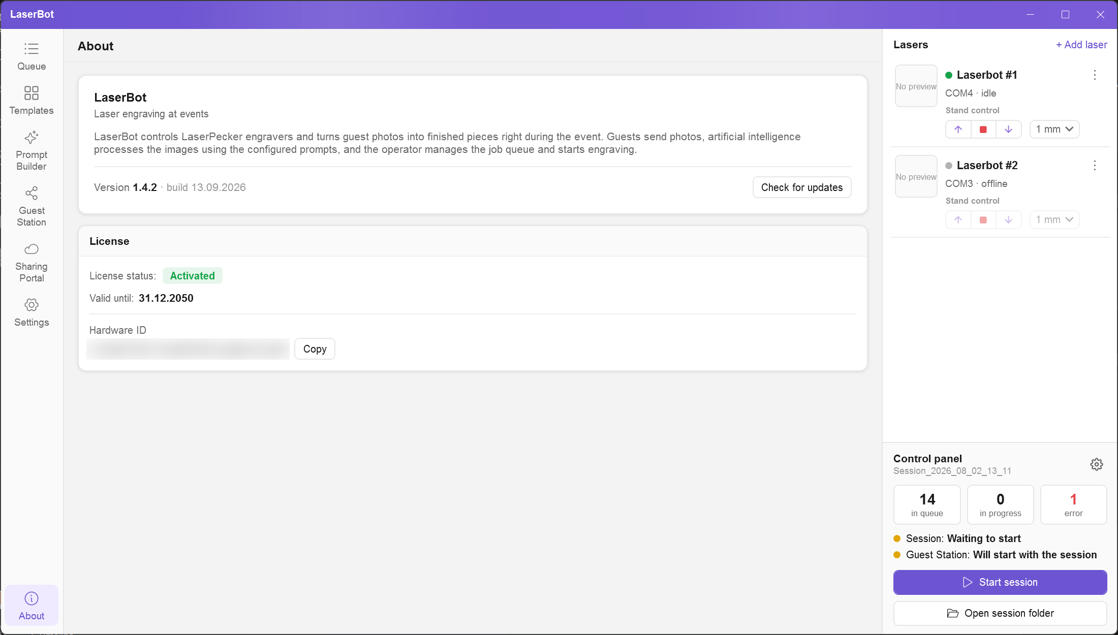
Task: Open Prompt Builder in sidebar
Action: 32,151
